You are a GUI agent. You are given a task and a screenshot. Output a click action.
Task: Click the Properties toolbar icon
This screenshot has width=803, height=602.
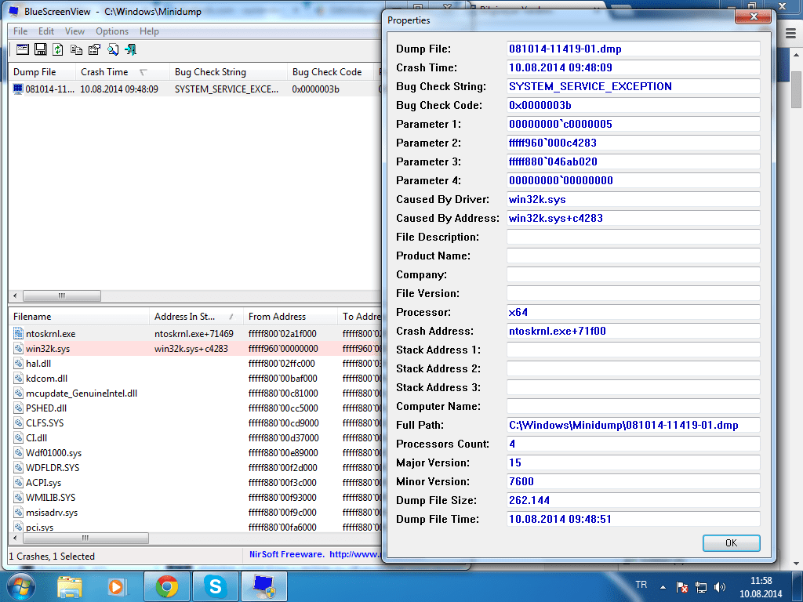[94, 49]
